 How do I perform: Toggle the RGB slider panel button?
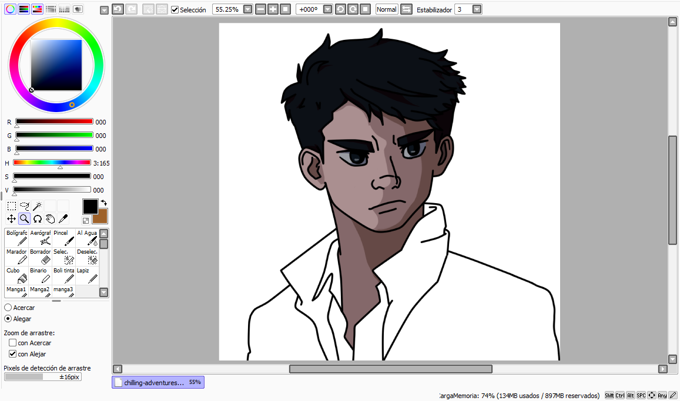pyautogui.click(x=24, y=9)
